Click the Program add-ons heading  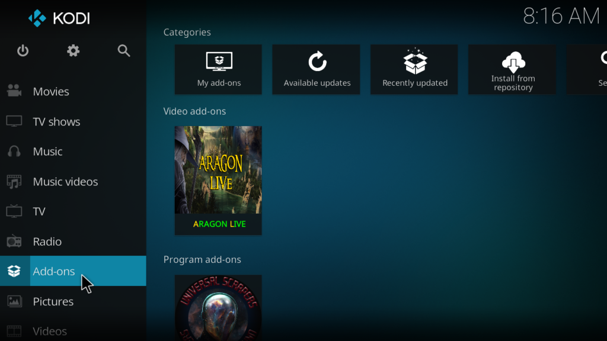(202, 259)
